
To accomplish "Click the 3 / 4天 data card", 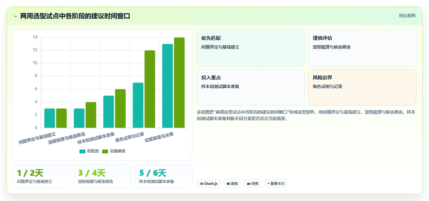I will [x=102, y=176].
